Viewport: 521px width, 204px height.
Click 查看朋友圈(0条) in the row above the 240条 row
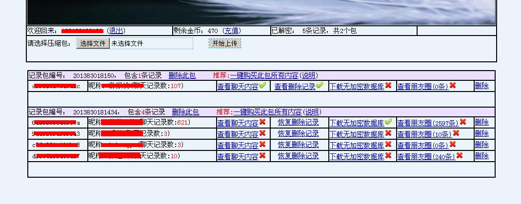pos(423,145)
